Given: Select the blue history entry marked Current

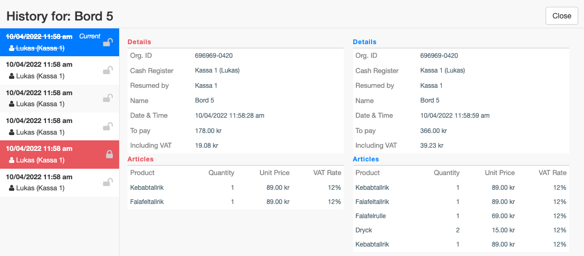Looking at the screenshot, I should [x=60, y=43].
